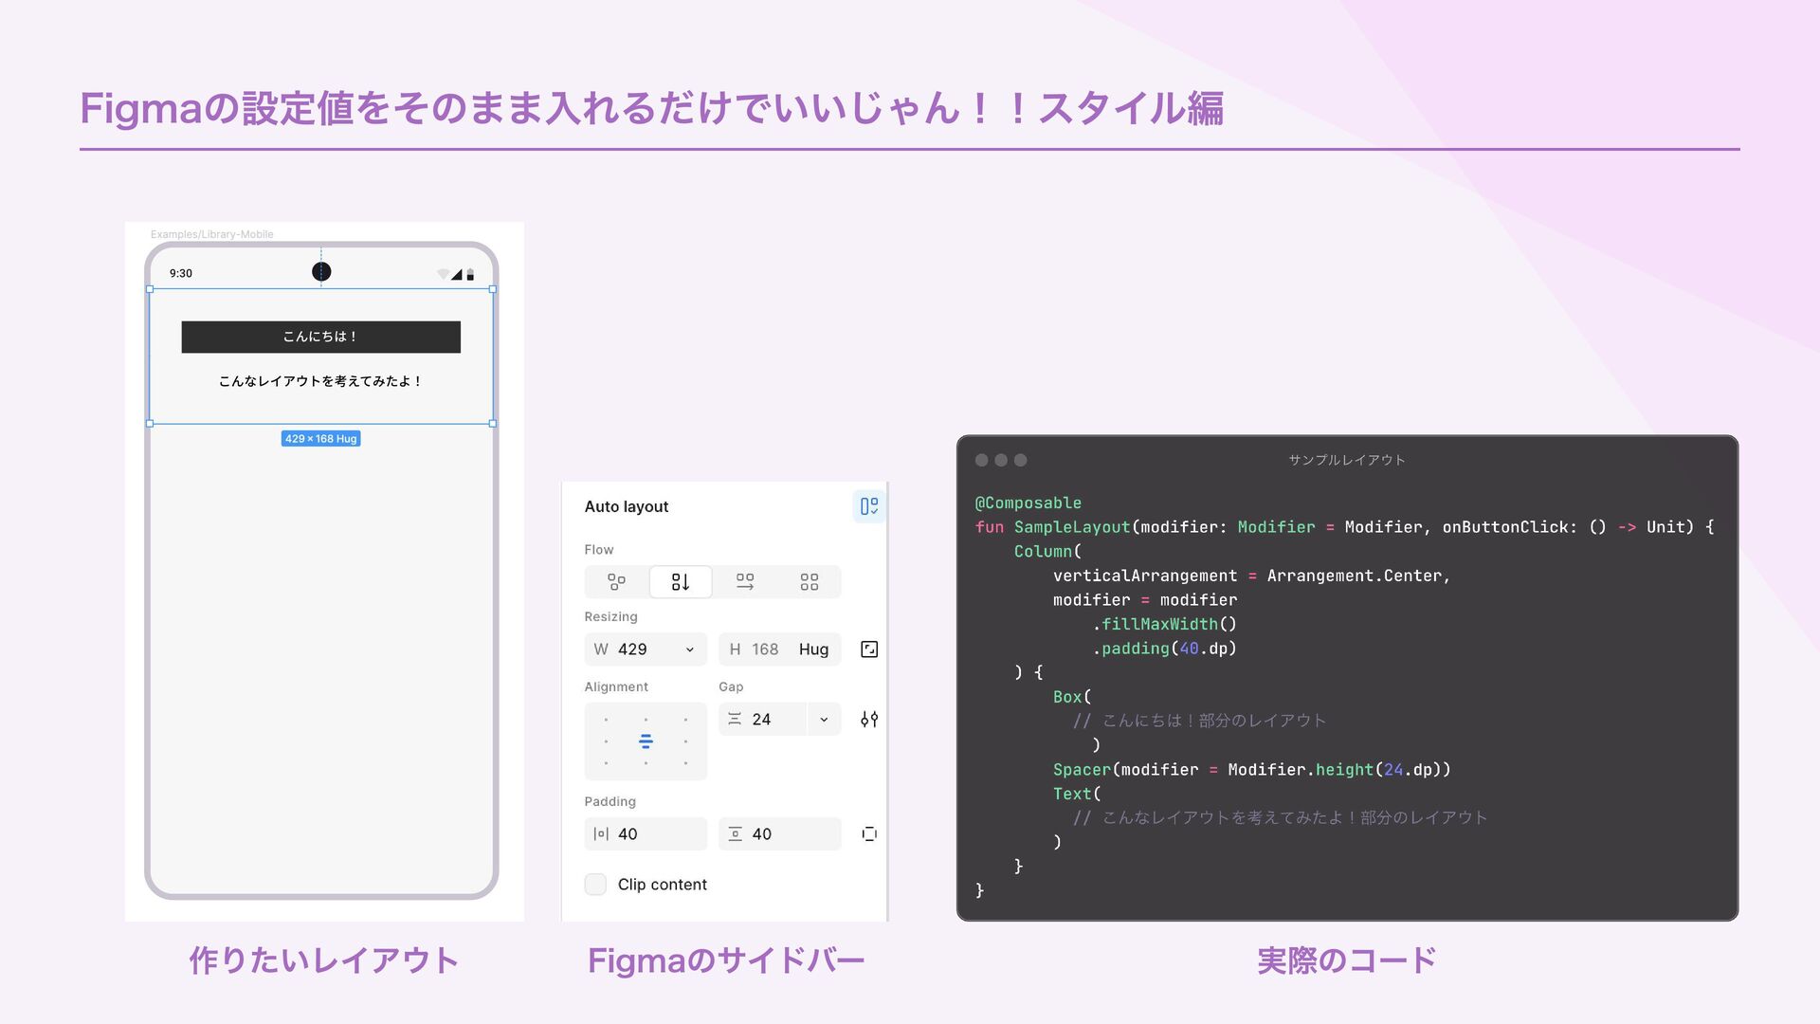Click the Wi-Fi icon in phone status bar

point(443,274)
